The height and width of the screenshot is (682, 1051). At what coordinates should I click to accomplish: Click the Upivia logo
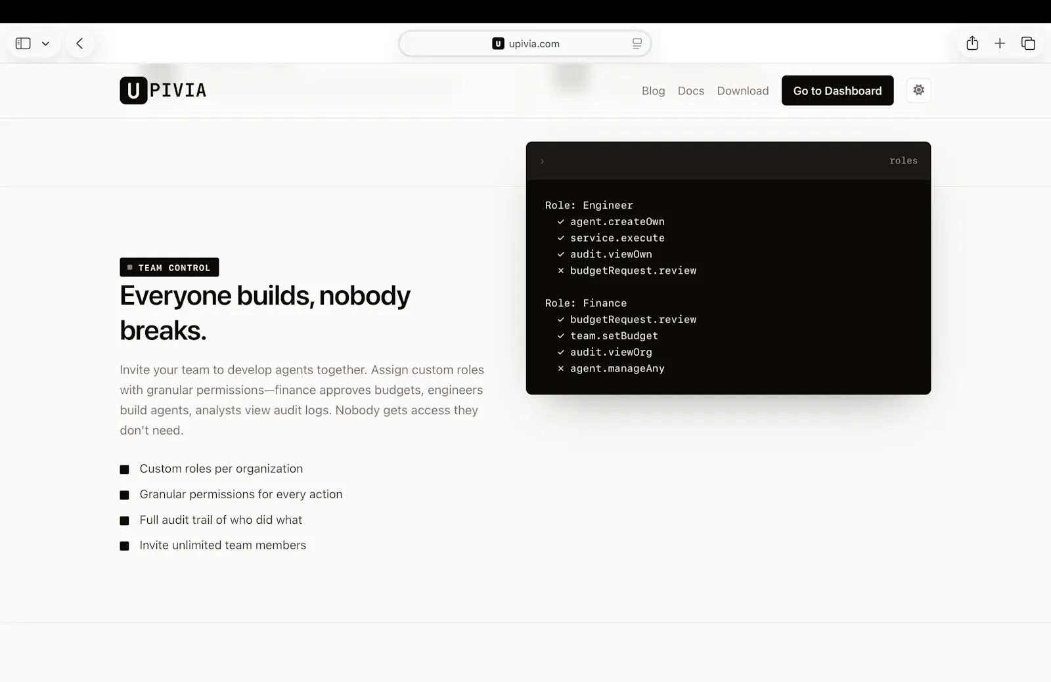(x=163, y=90)
